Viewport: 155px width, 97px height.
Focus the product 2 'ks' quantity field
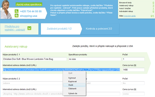click(x=133, y=83)
